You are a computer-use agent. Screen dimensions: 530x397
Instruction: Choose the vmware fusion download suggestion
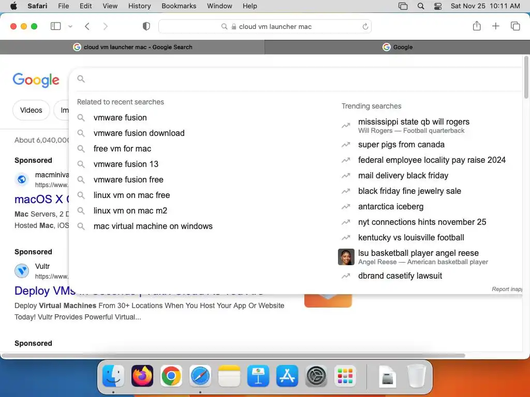coord(139,133)
